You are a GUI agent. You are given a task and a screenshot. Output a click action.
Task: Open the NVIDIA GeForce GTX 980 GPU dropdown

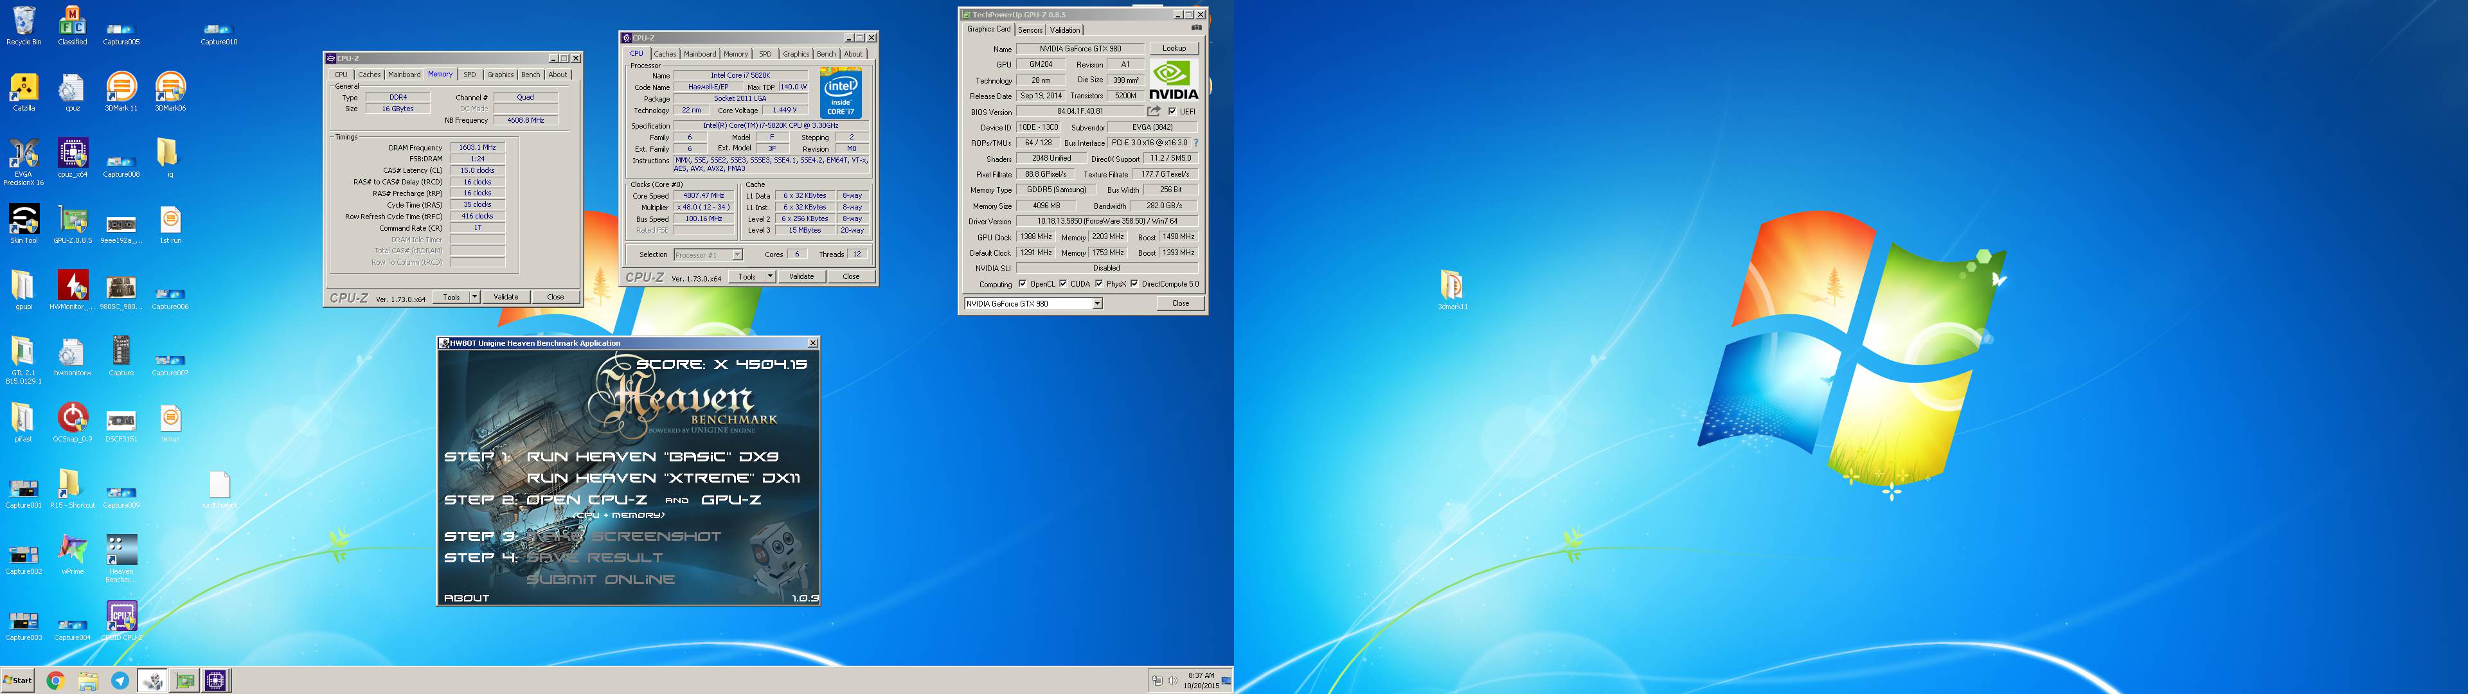tap(1097, 304)
